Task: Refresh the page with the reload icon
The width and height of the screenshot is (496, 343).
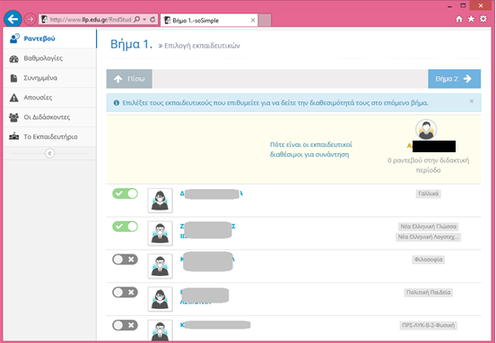Action: click(152, 20)
